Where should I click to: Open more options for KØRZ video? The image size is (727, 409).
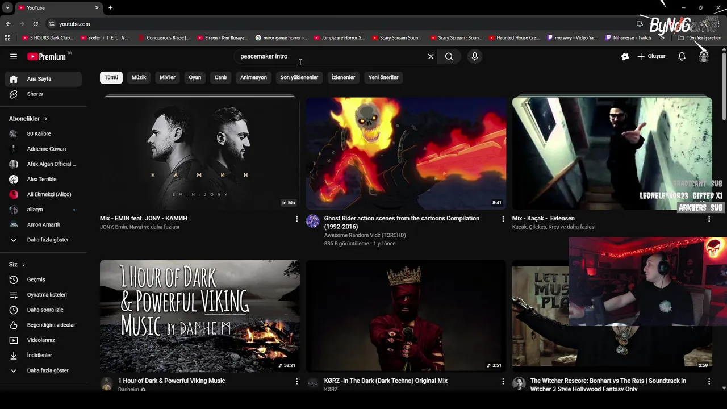tap(503, 382)
